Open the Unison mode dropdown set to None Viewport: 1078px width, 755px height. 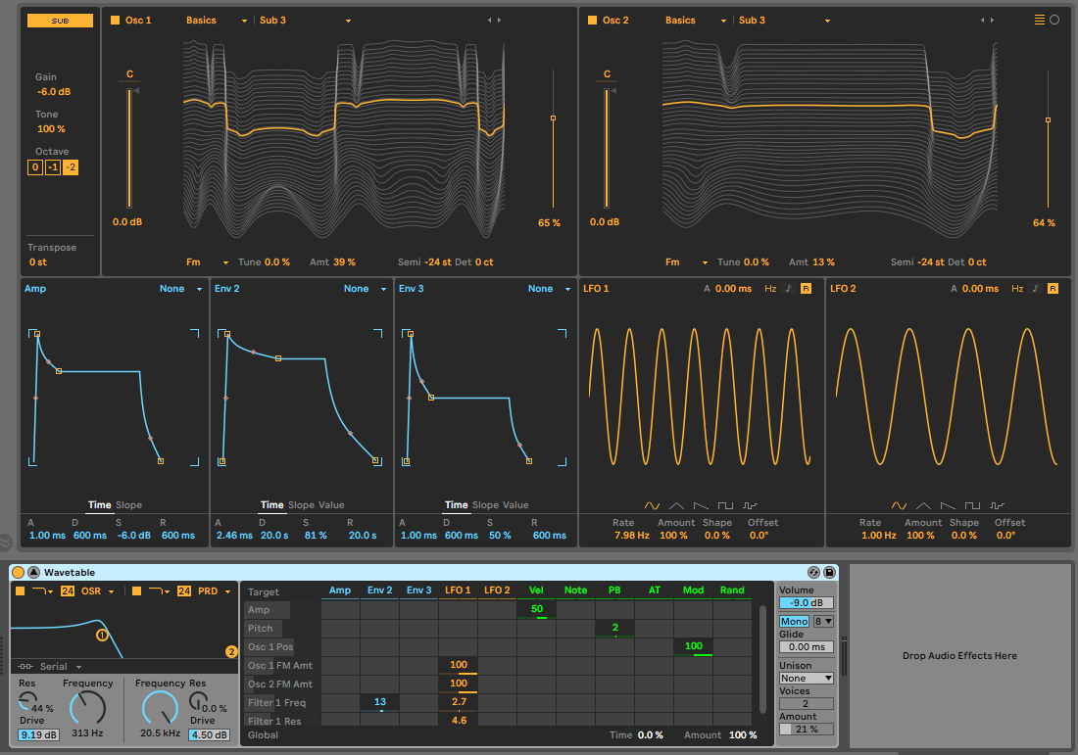[x=804, y=678]
